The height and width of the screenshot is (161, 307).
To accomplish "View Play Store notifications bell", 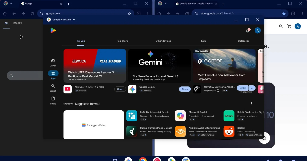I will 248,31.
